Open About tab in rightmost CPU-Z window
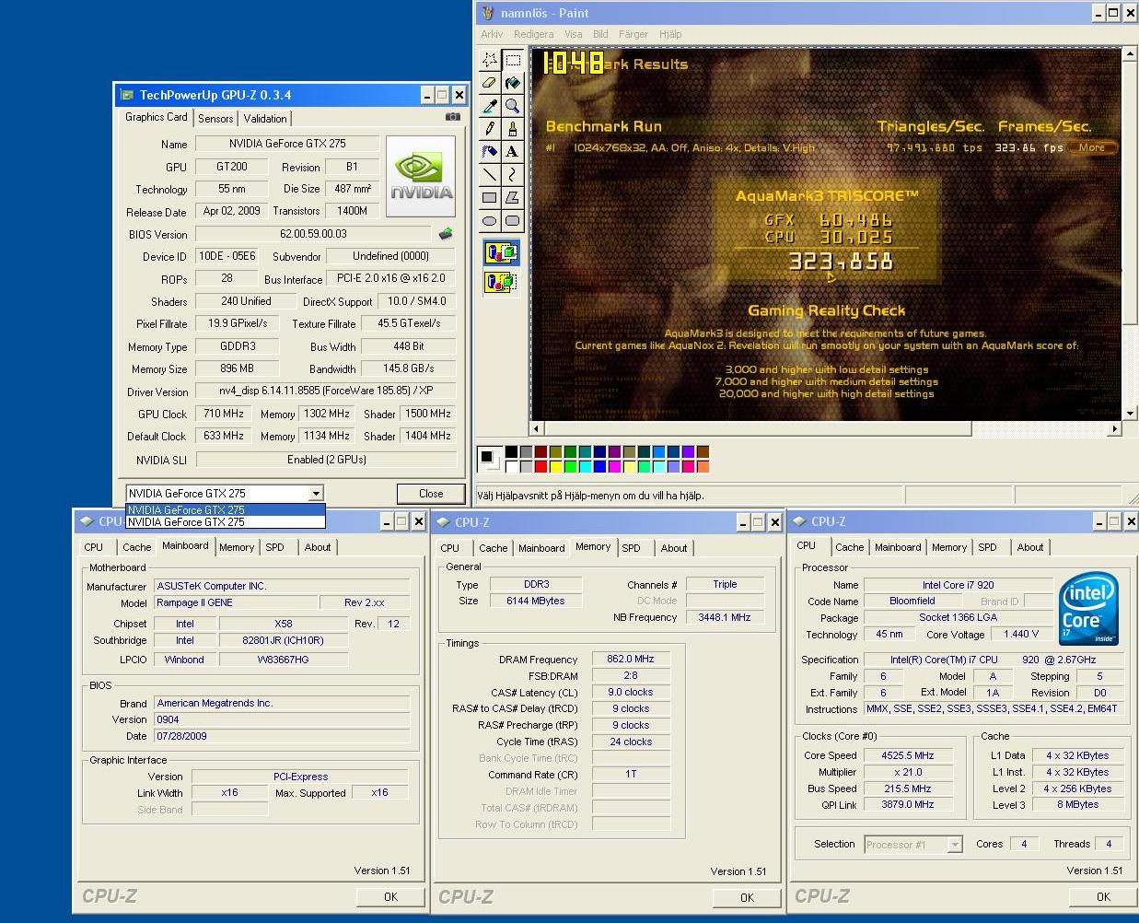Screen dimensions: 1139x923 [1030, 547]
